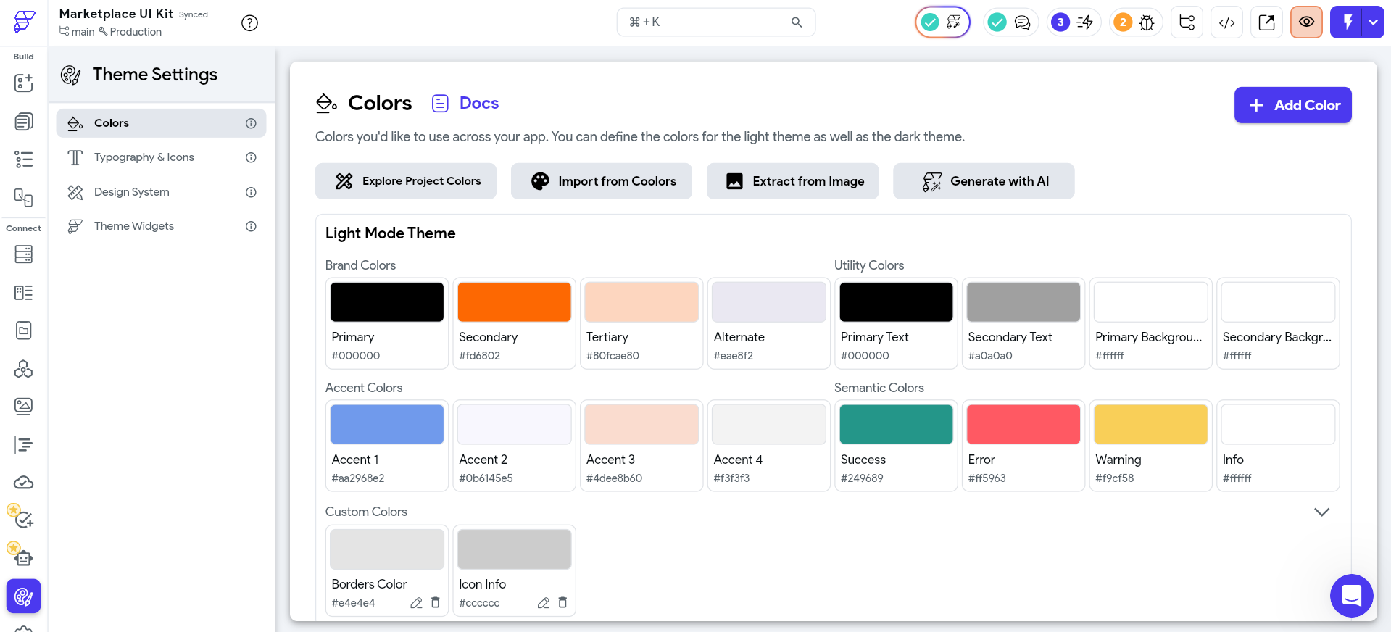Delete the Borders Color custom color
The height and width of the screenshot is (632, 1391).
pyautogui.click(x=436, y=602)
